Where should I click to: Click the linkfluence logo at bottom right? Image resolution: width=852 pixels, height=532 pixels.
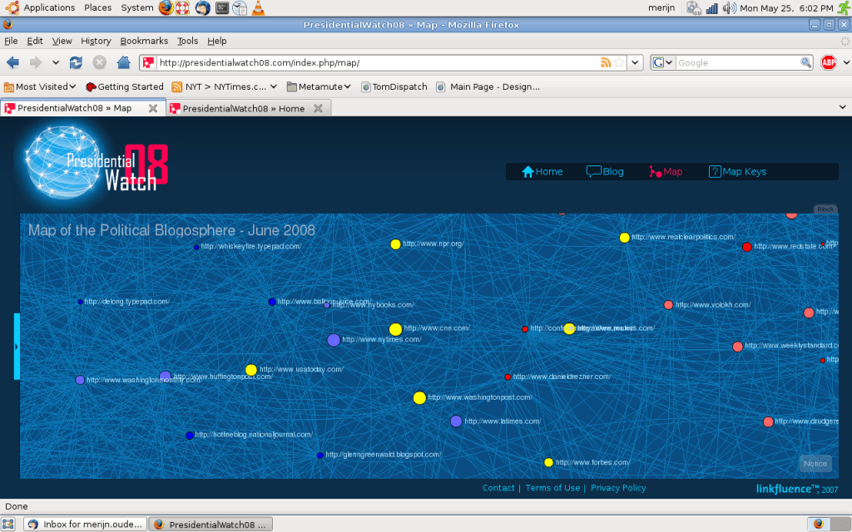pyautogui.click(x=786, y=489)
